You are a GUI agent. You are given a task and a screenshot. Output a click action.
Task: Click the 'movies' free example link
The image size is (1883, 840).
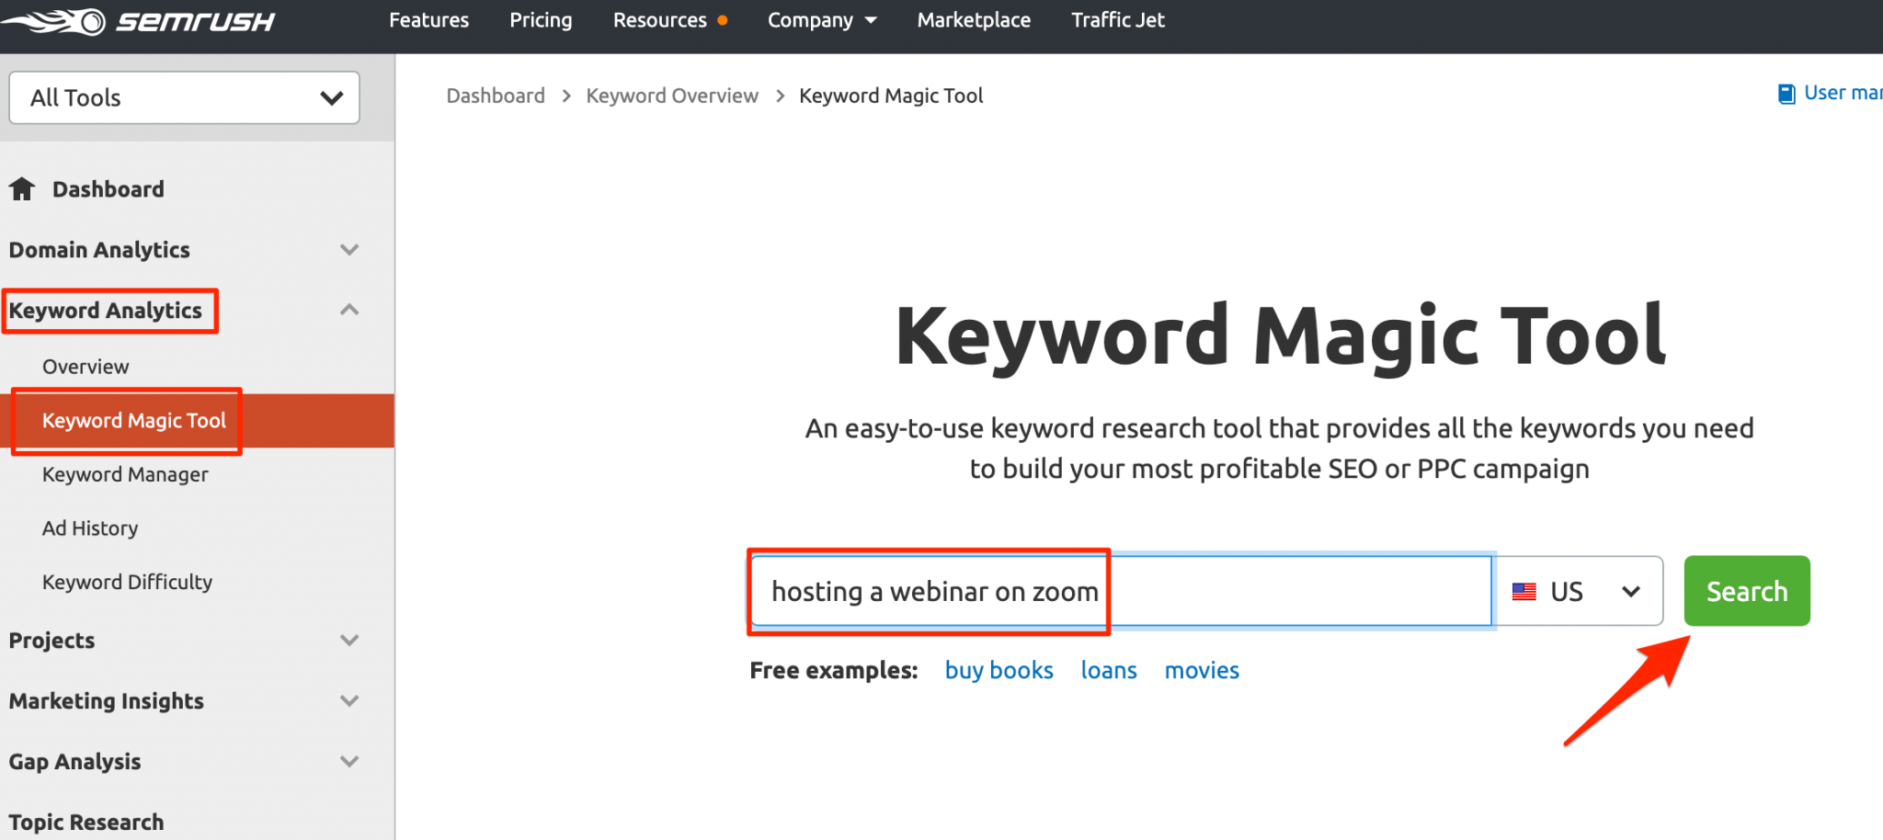point(1202,671)
